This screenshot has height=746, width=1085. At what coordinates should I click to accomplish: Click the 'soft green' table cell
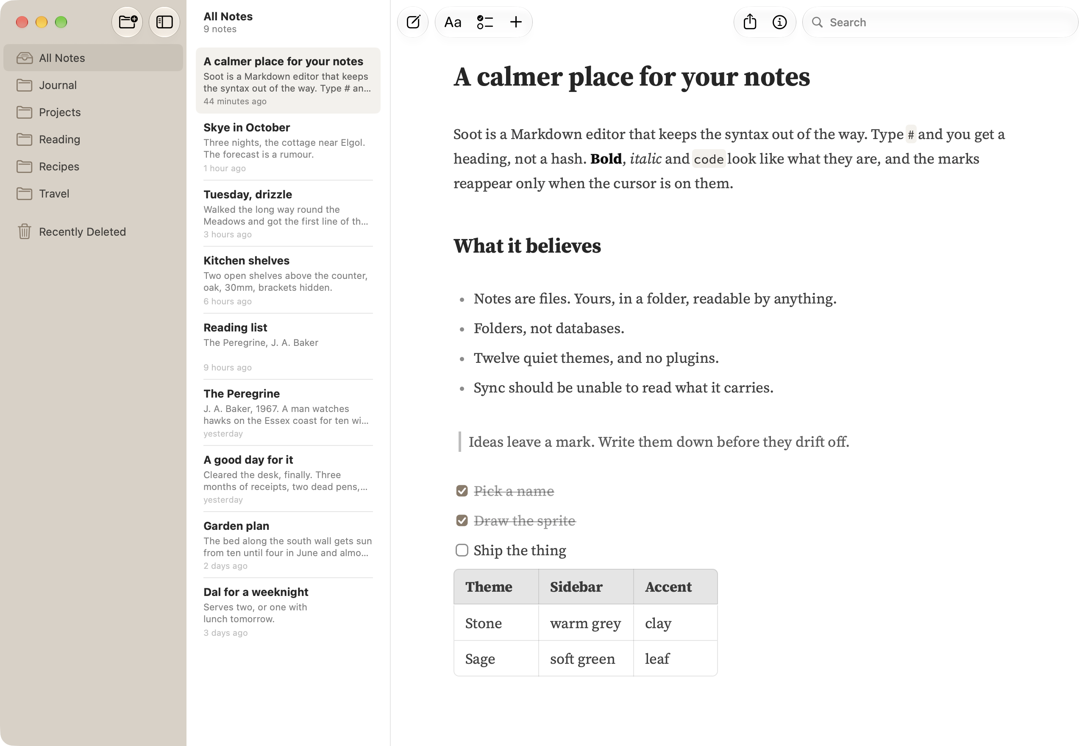[x=586, y=659]
